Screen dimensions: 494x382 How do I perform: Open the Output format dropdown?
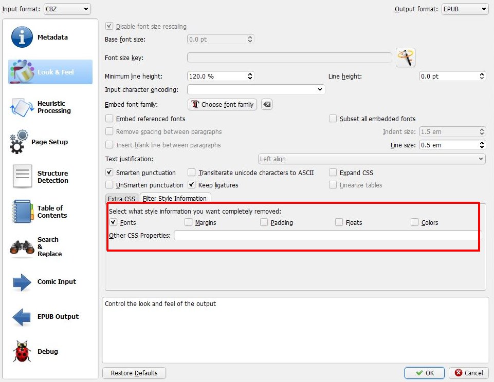(x=465, y=9)
